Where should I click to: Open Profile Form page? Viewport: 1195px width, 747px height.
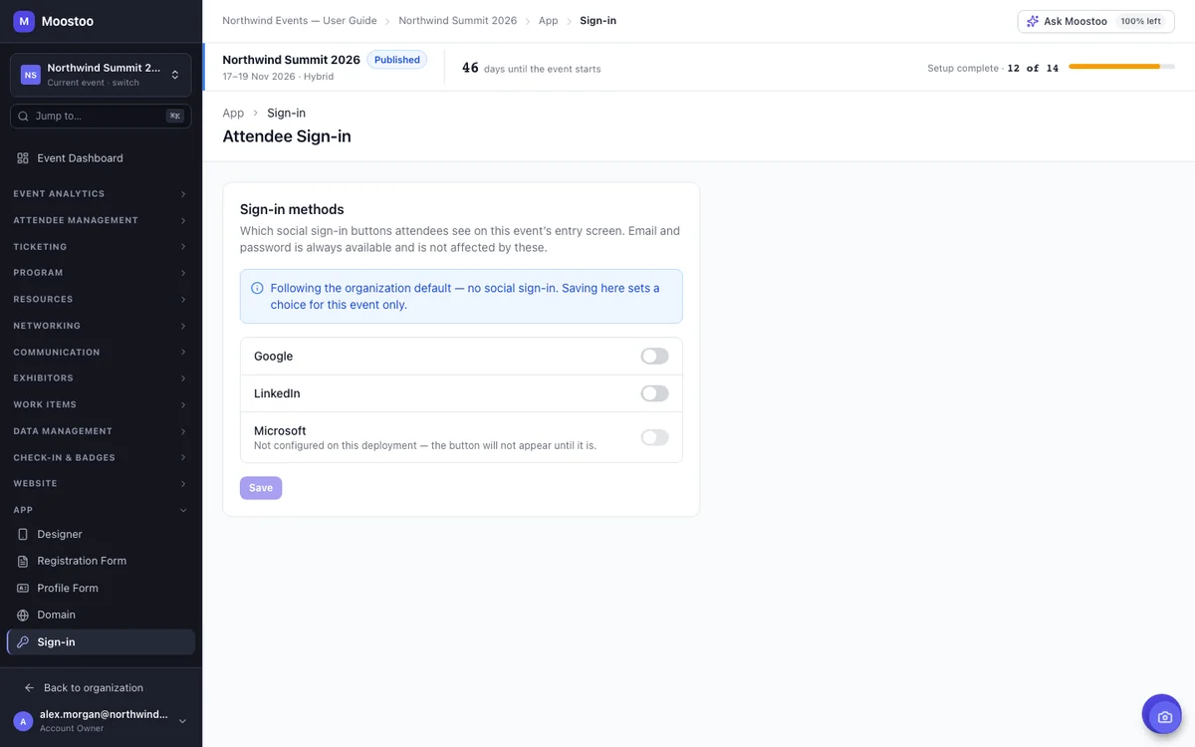[101, 589]
